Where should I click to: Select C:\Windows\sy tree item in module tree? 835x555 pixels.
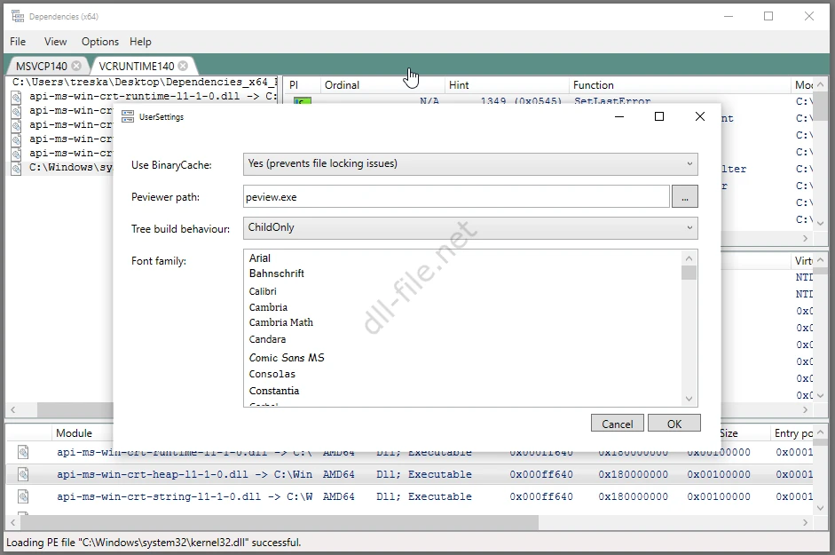pos(71,168)
